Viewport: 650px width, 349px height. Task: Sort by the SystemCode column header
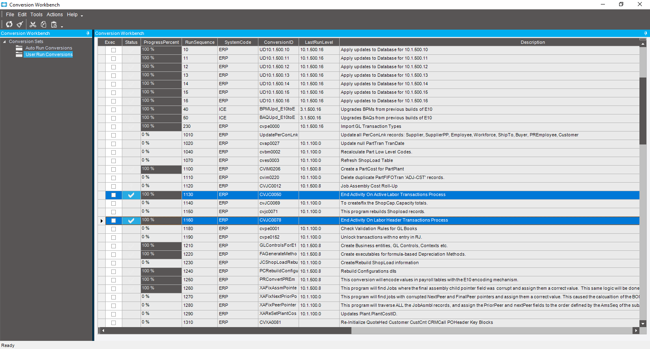pos(238,42)
